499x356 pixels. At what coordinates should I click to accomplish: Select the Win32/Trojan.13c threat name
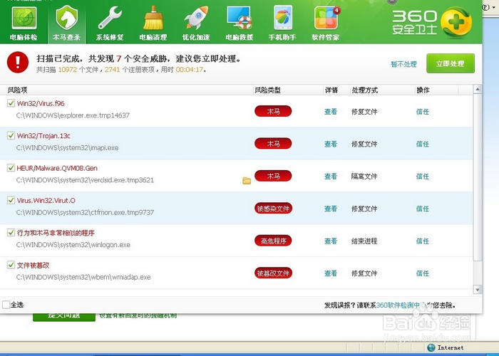[43, 136]
